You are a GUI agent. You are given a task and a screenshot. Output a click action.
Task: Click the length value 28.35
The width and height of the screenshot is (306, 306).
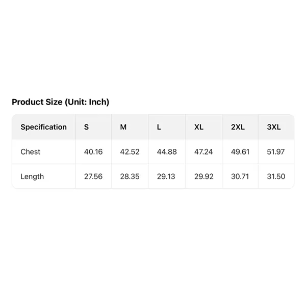click(x=130, y=176)
